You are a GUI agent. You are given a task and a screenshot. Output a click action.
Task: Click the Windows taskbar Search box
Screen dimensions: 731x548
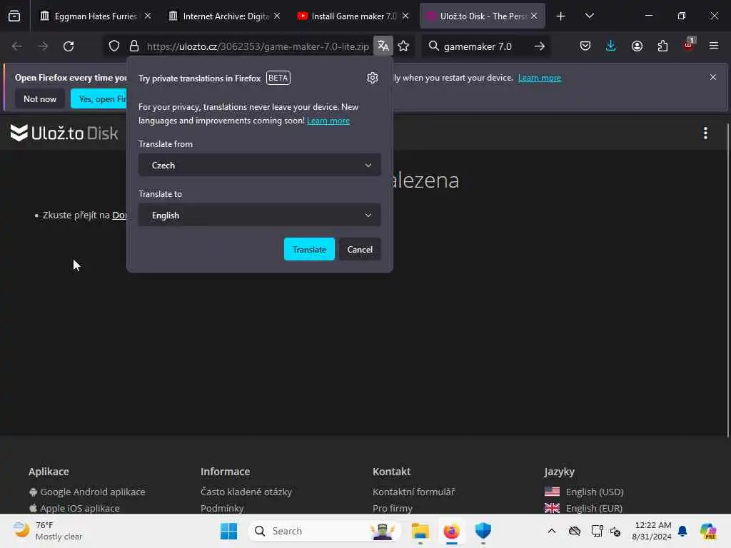324,531
